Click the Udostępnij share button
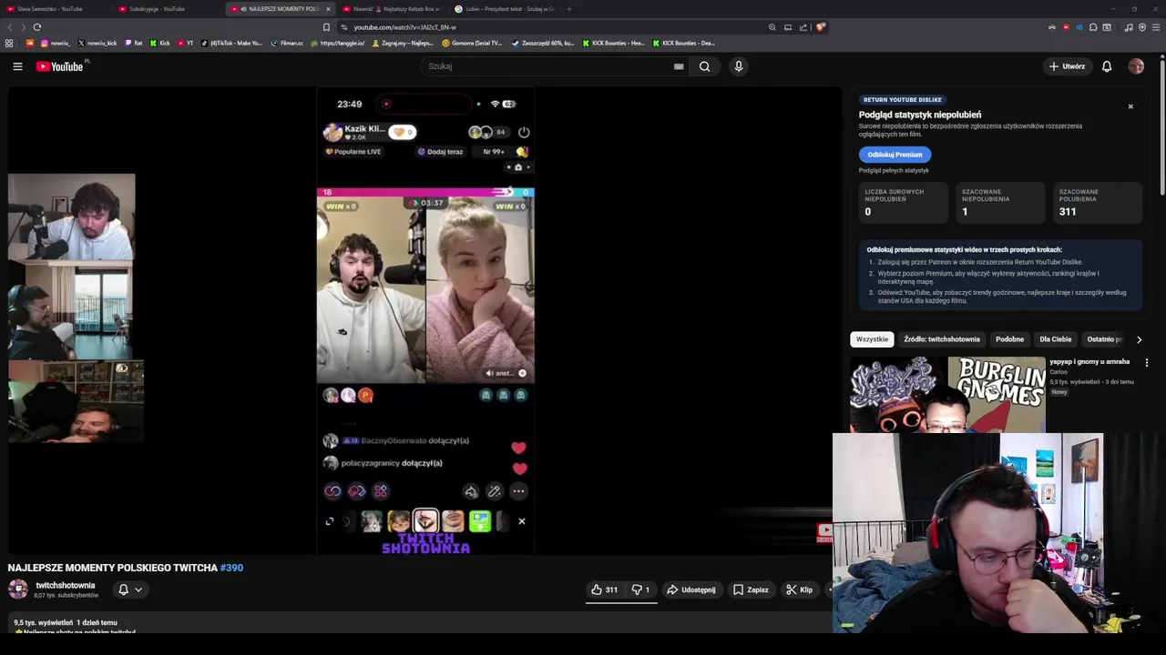Screen dimensions: 1166x655 [691, 589]
